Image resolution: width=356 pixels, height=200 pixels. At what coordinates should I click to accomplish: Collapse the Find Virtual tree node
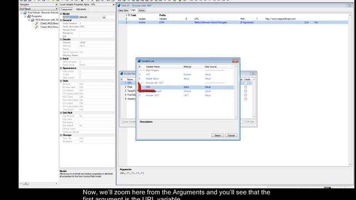(x=22, y=13)
